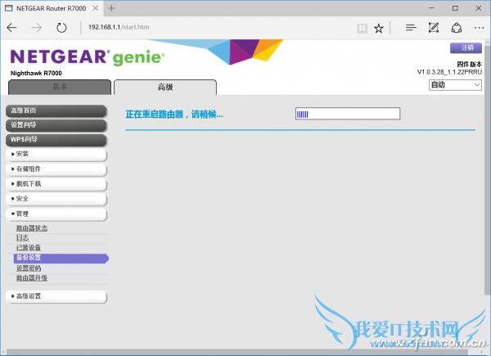Switch to the 基本 tab
Image resolution: width=491 pixels, height=356 pixels.
click(x=60, y=87)
